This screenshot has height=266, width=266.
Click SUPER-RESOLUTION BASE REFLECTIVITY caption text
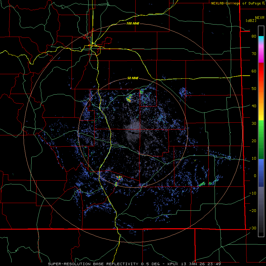tap(93, 264)
